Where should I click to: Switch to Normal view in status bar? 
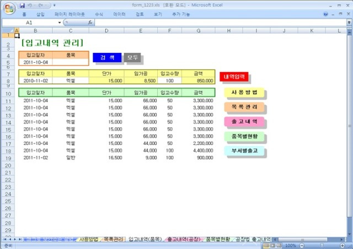click(x=266, y=246)
